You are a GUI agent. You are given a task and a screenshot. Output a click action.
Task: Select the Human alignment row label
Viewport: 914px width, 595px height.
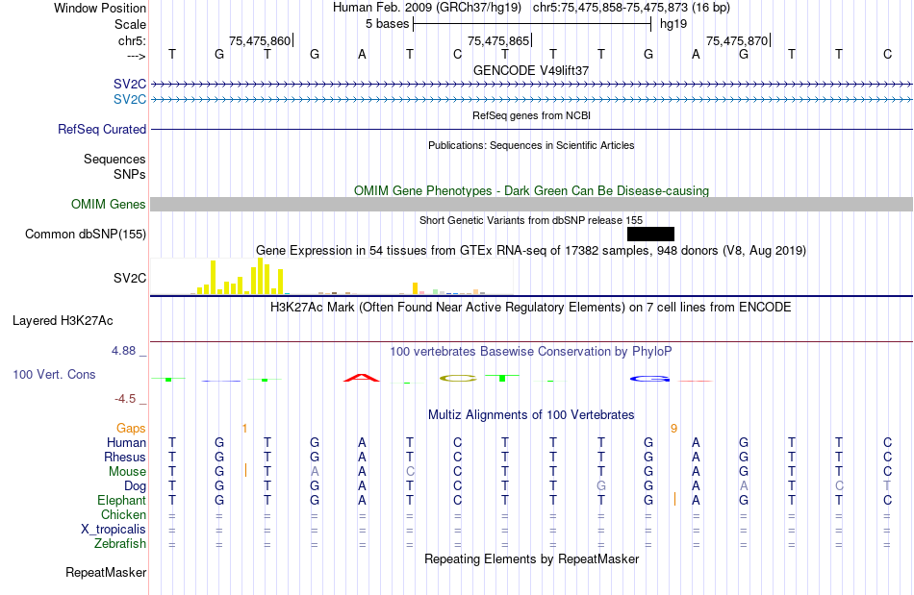pyautogui.click(x=126, y=442)
